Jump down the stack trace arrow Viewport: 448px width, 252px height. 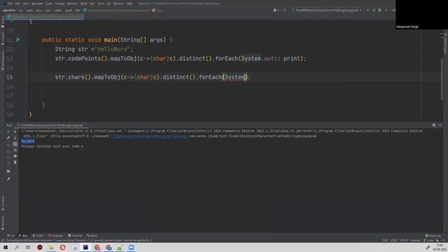pyautogui.click(x=15, y=138)
